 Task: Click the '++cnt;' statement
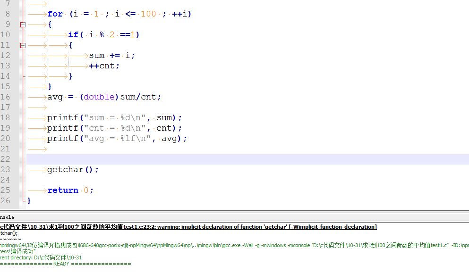[104, 66]
